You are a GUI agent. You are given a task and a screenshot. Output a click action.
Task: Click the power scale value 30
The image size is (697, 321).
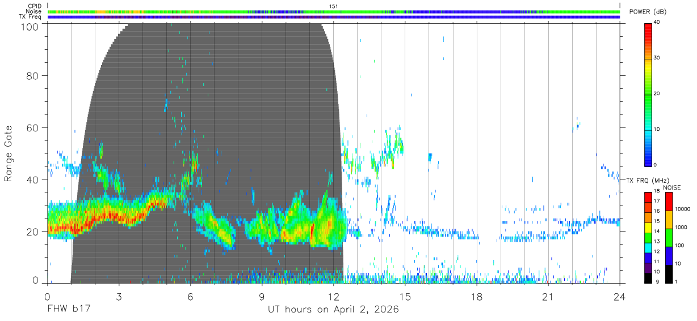[x=658, y=58]
